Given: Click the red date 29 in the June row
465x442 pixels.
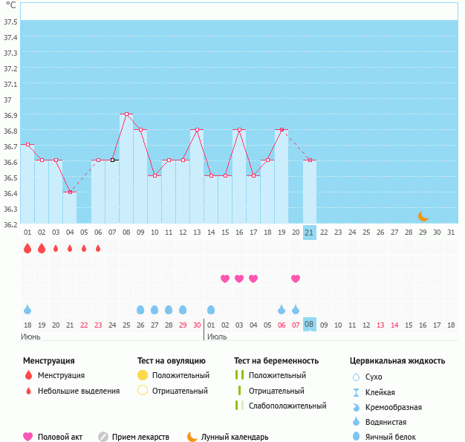Looking at the screenshot, I should coord(183,325).
